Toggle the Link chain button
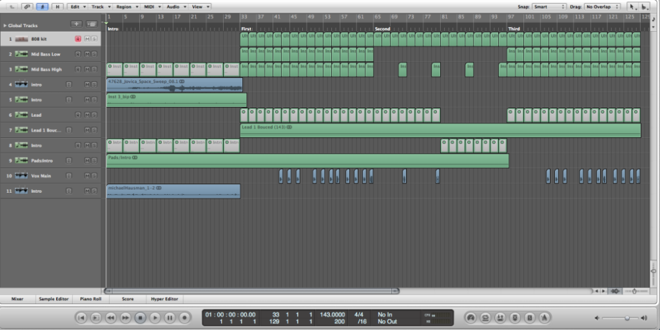Screen dimensions: 660x330 point(27,7)
